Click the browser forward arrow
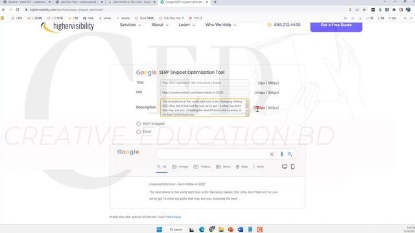 click(10, 10)
